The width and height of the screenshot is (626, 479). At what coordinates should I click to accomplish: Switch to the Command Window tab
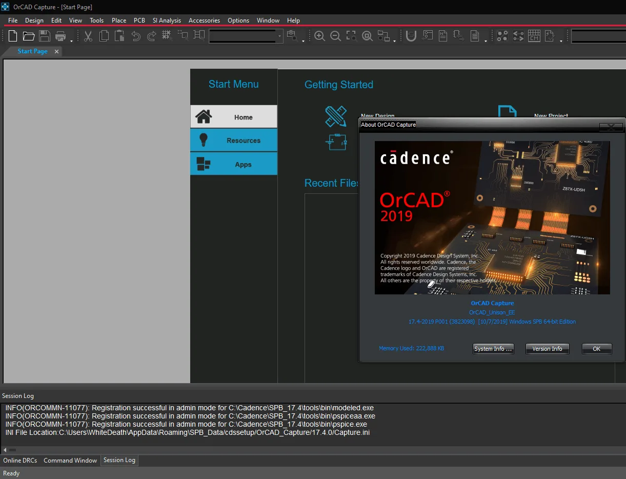click(70, 460)
